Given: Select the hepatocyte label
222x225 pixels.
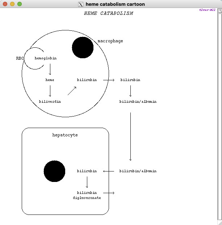Looking at the screenshot, I should (x=65, y=135).
